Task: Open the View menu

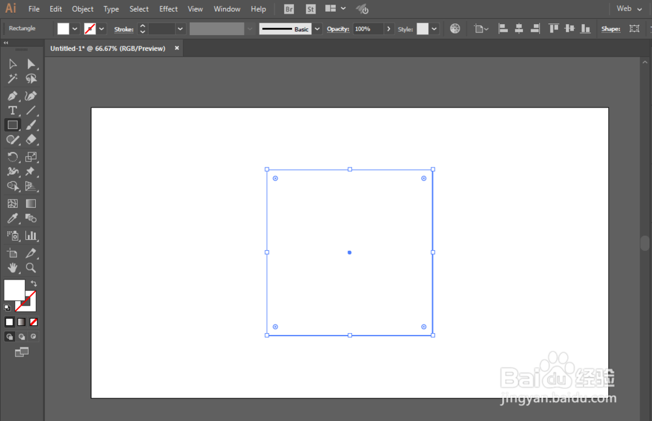Action: pyautogui.click(x=195, y=8)
